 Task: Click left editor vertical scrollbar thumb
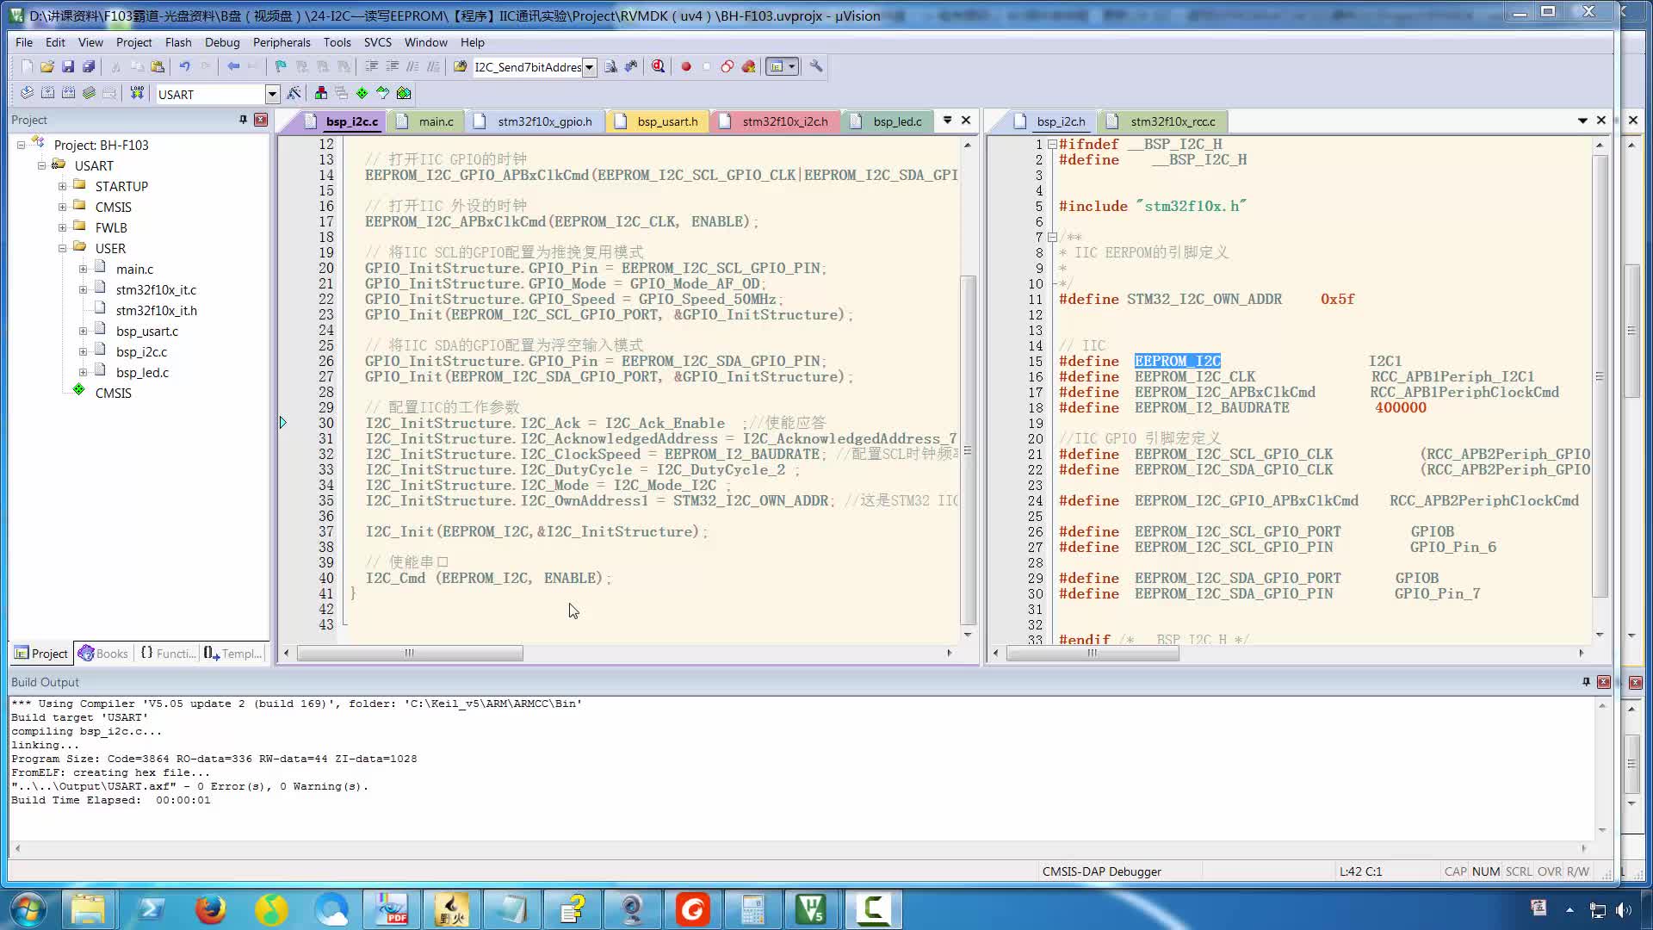click(x=968, y=449)
